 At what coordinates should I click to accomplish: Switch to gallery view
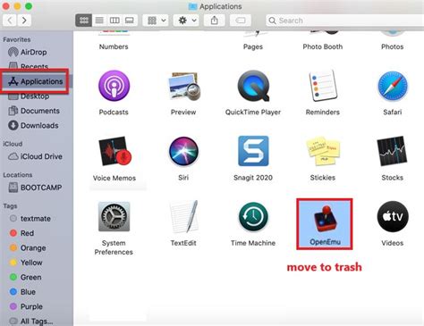pyautogui.click(x=130, y=21)
